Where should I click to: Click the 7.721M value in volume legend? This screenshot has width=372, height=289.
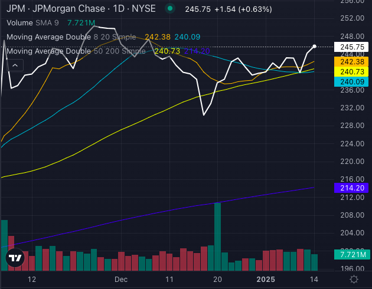click(x=81, y=23)
